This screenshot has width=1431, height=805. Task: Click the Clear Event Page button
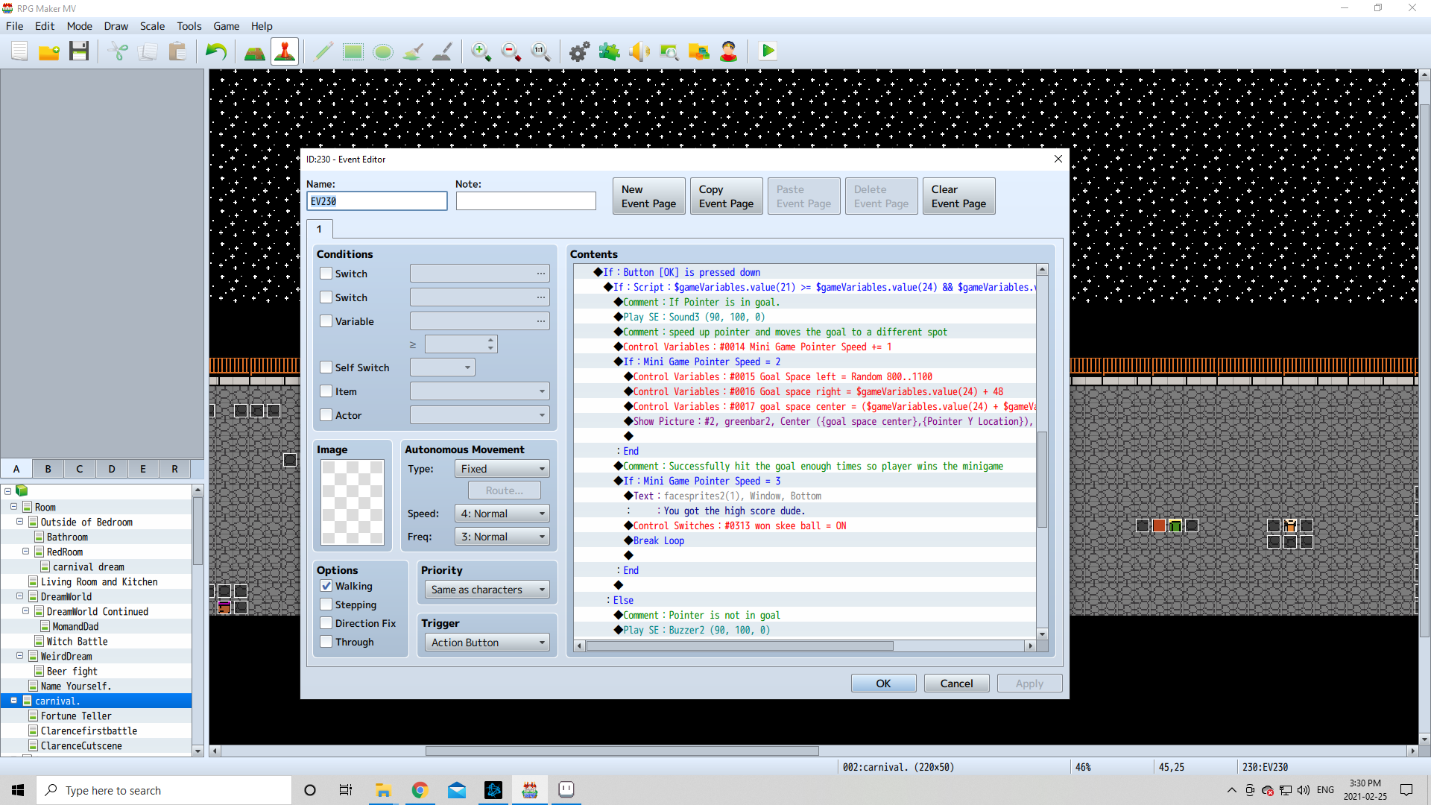tap(959, 196)
